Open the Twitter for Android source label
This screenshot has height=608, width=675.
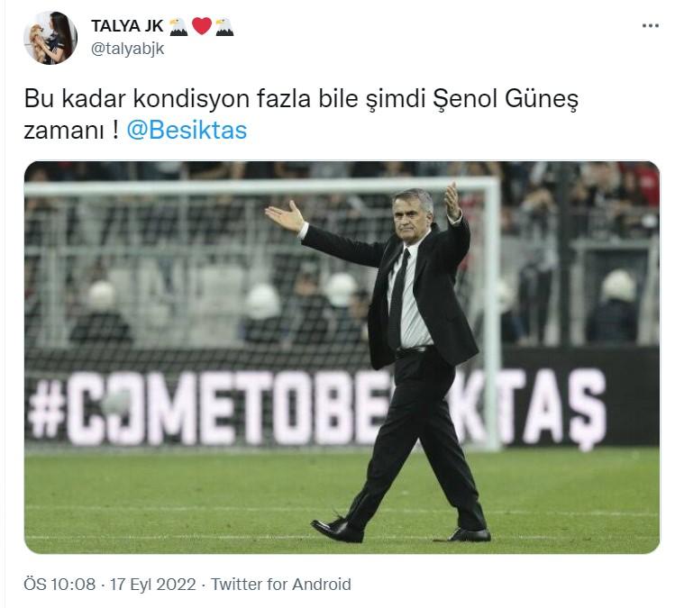click(280, 585)
